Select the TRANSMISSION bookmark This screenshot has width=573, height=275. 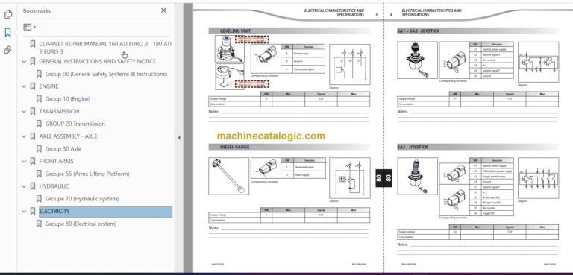point(59,111)
